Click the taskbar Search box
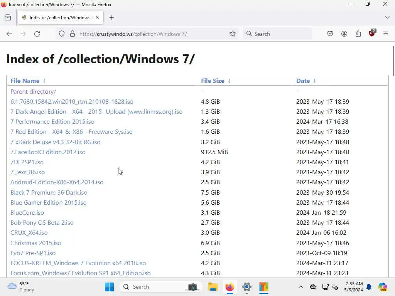 coord(161,287)
